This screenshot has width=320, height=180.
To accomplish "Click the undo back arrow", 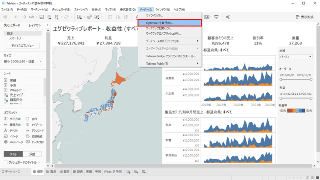I will (x=16, y=17).
